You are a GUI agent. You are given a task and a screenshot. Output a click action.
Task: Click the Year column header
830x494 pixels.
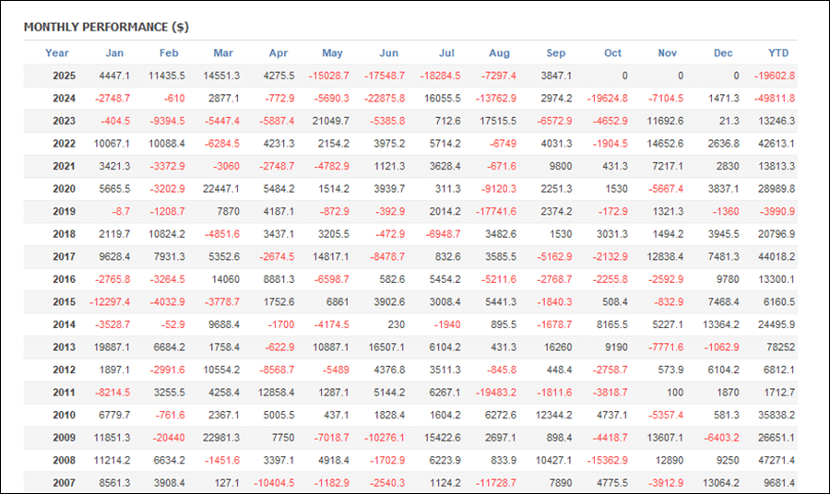pos(57,53)
